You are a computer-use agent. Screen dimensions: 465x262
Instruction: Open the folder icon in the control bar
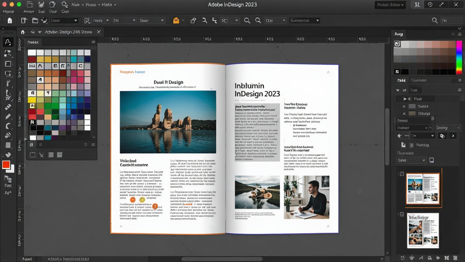click(x=35, y=20)
